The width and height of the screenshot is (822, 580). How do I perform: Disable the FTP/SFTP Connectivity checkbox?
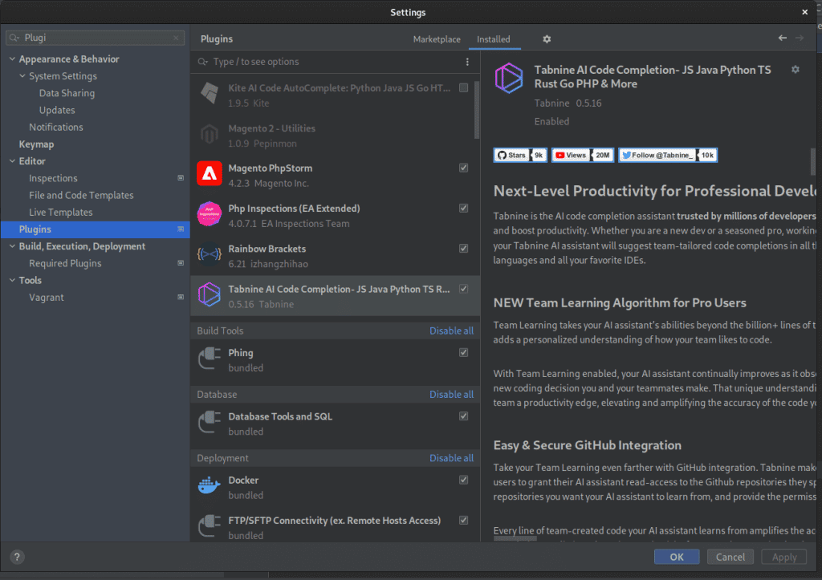463,521
